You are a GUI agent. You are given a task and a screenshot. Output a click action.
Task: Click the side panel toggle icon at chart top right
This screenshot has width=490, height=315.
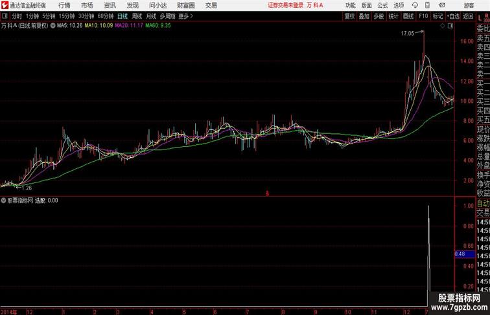pos(450,26)
